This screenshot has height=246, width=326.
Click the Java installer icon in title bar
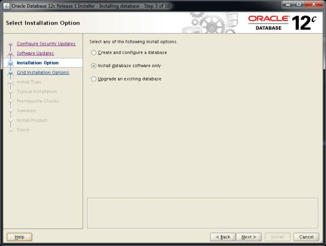[7, 6]
